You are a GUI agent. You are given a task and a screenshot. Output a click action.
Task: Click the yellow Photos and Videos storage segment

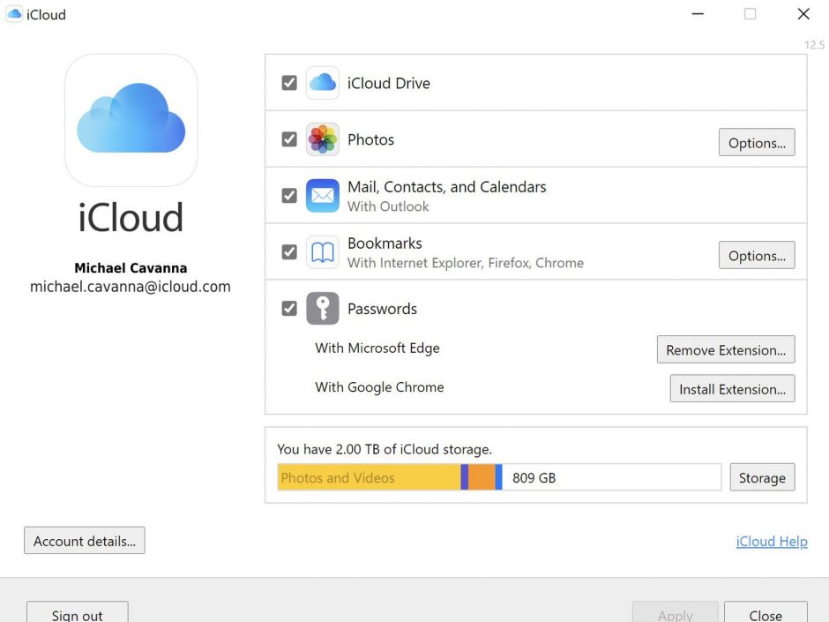point(369,477)
